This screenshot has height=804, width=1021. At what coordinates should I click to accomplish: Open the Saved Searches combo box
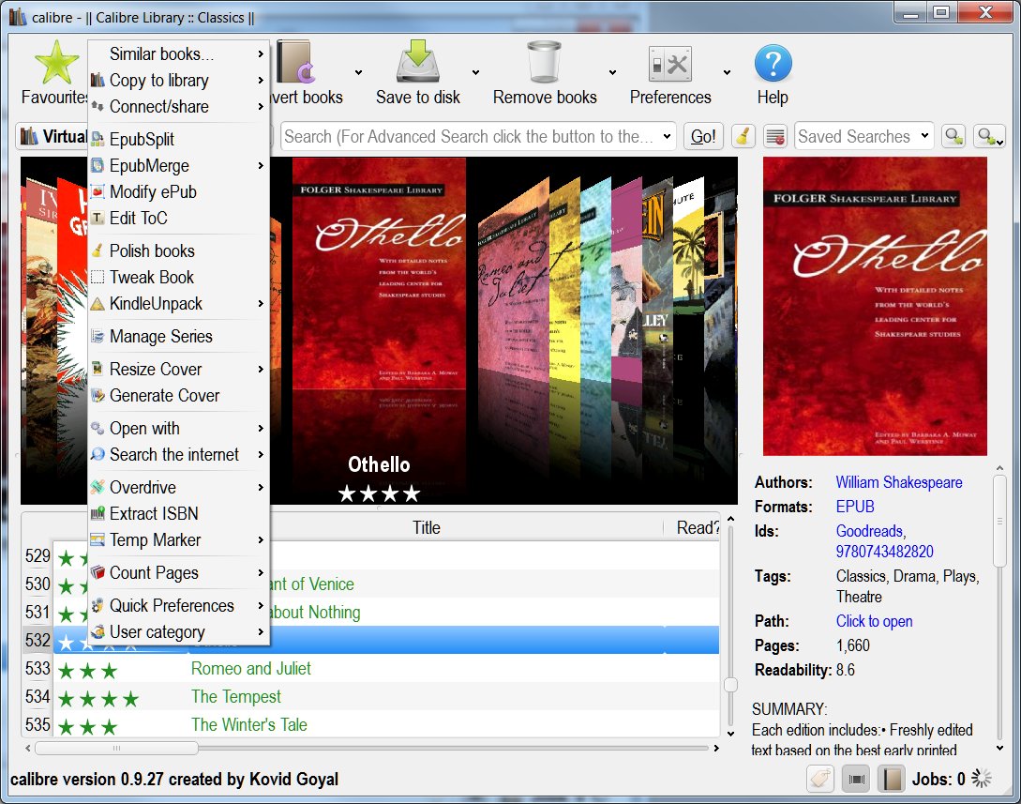pos(864,136)
